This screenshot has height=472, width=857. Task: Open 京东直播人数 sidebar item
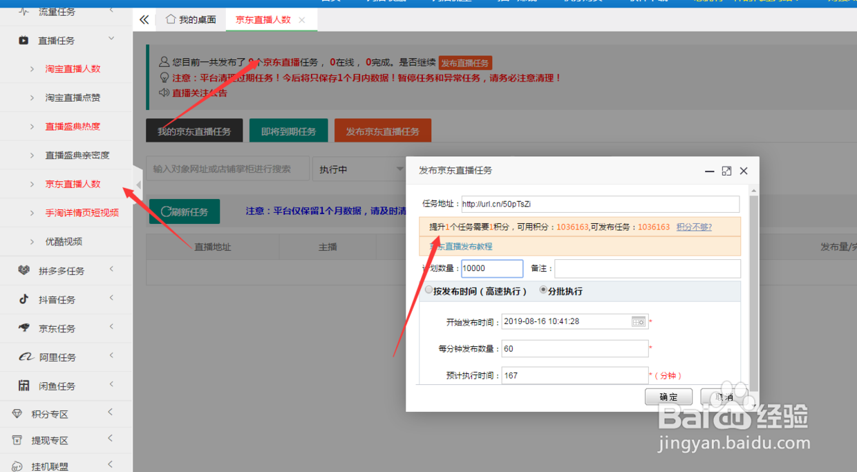coord(73,184)
